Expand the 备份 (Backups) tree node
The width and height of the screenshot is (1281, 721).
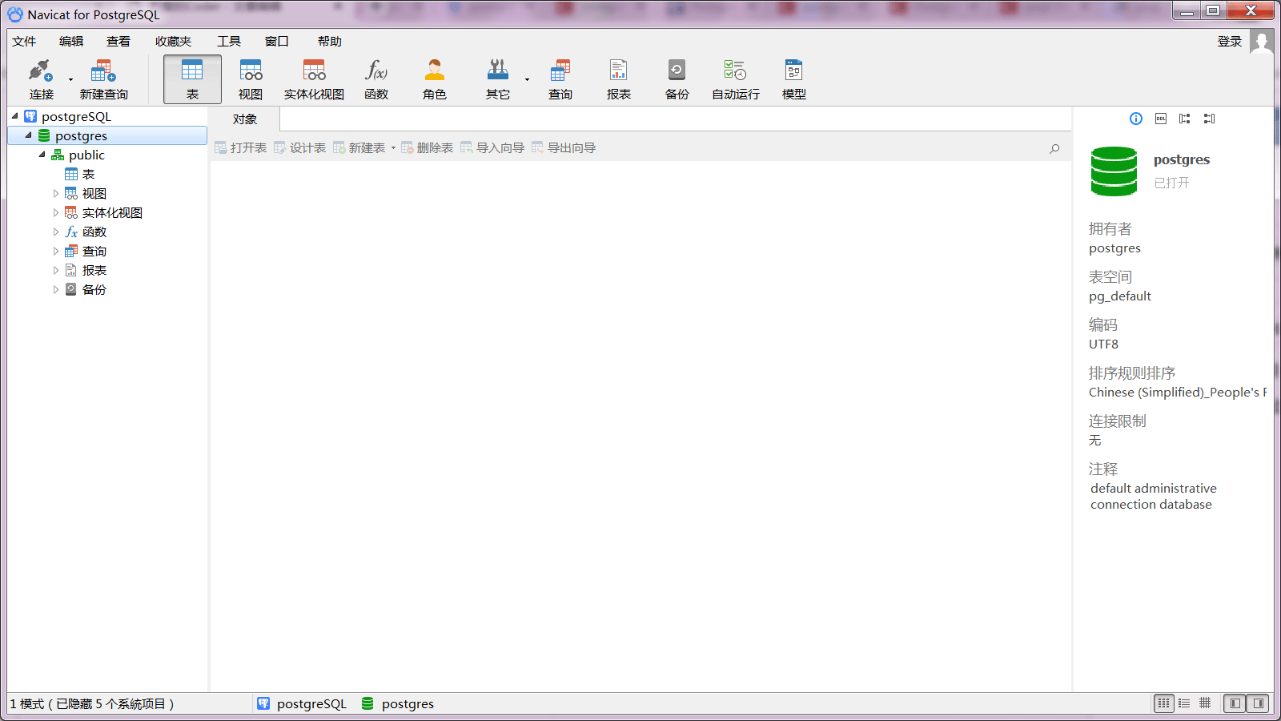56,289
